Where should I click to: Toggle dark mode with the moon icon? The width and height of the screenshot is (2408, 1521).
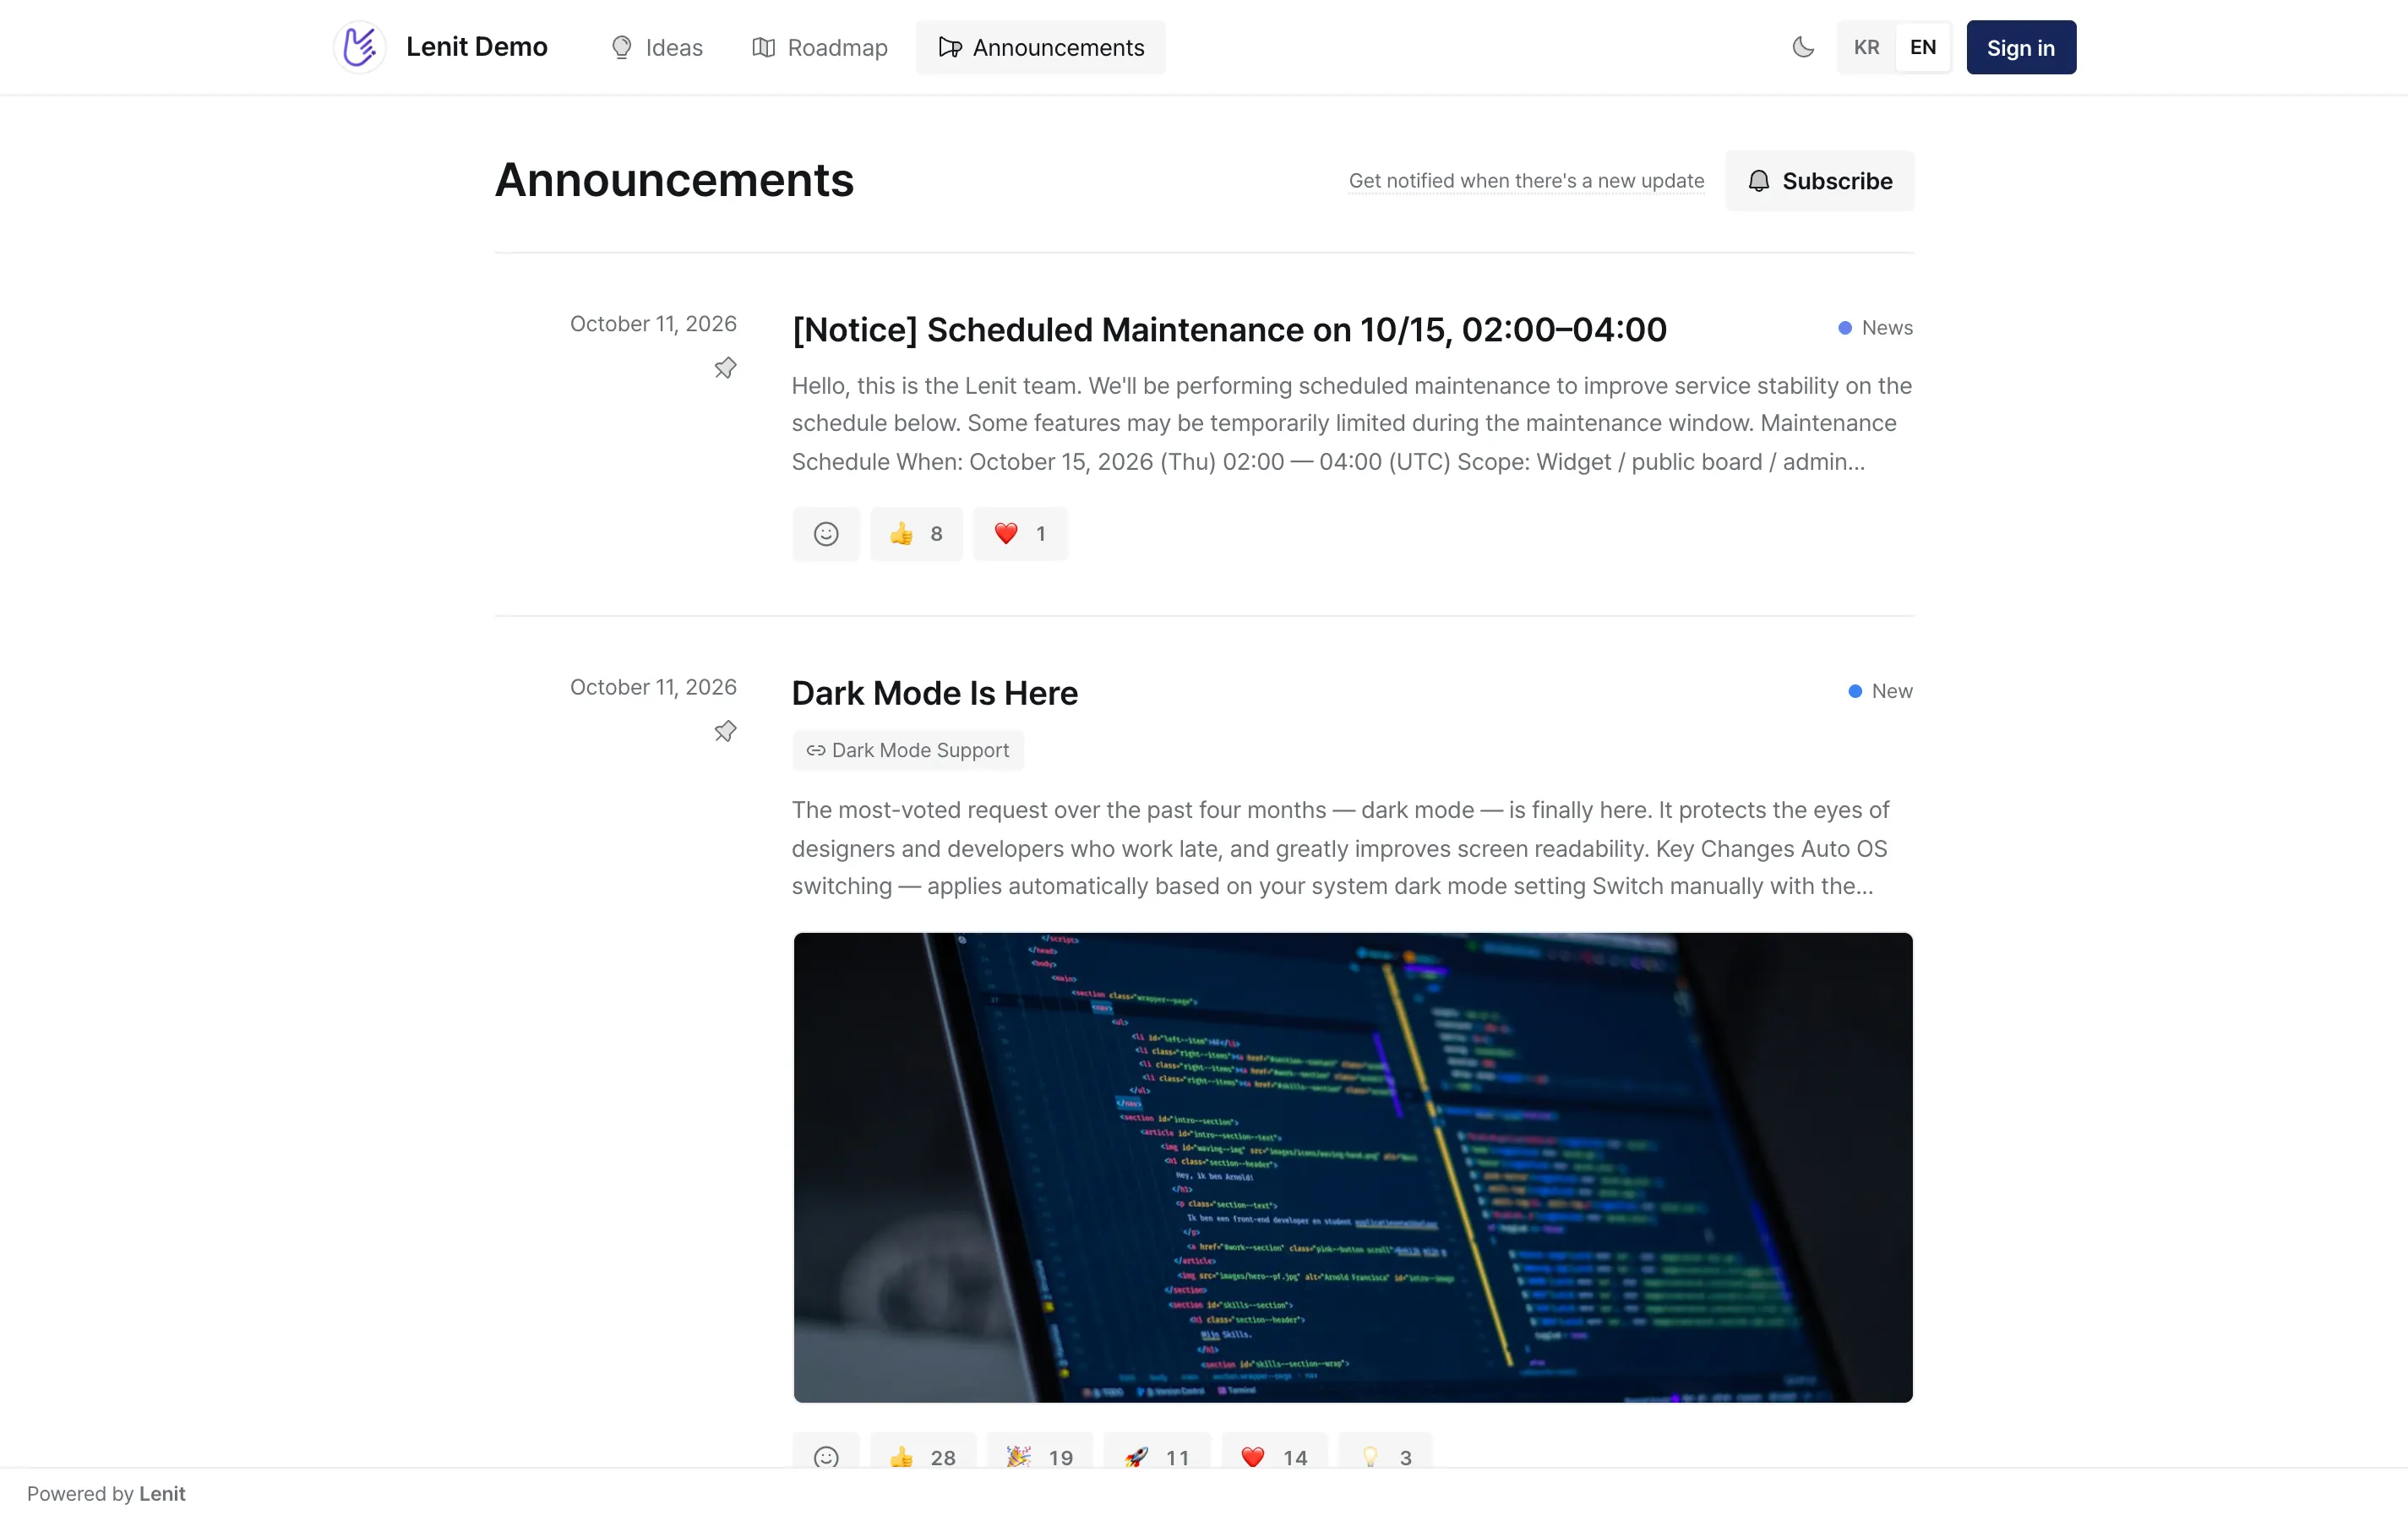[x=1802, y=47]
